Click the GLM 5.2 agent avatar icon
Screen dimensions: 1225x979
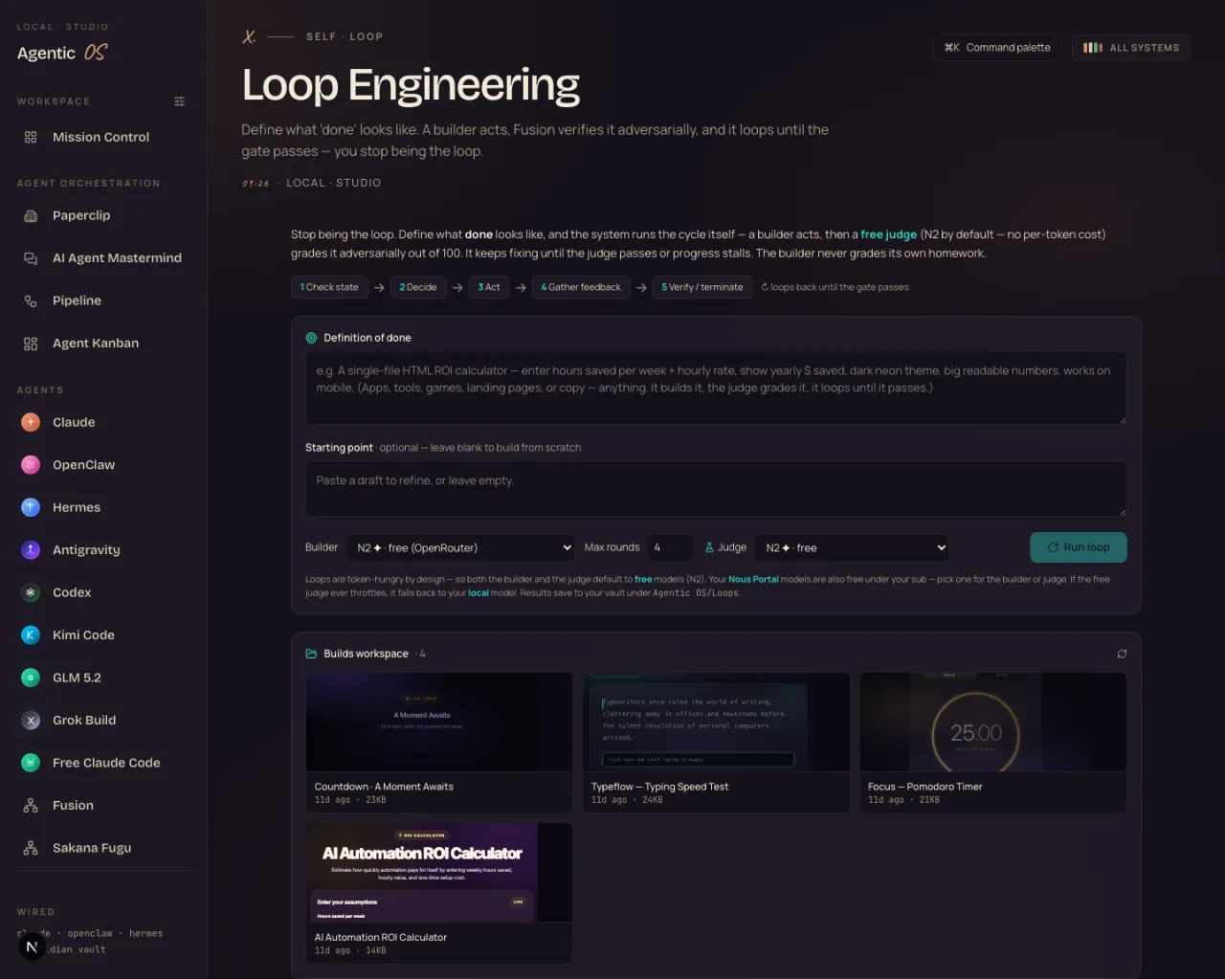31,678
